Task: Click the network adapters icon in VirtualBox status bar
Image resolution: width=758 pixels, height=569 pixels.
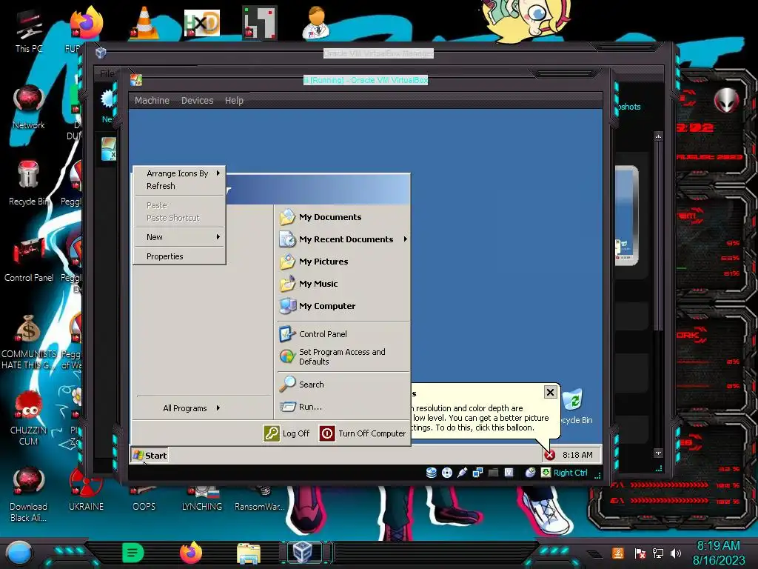Action: click(x=477, y=473)
